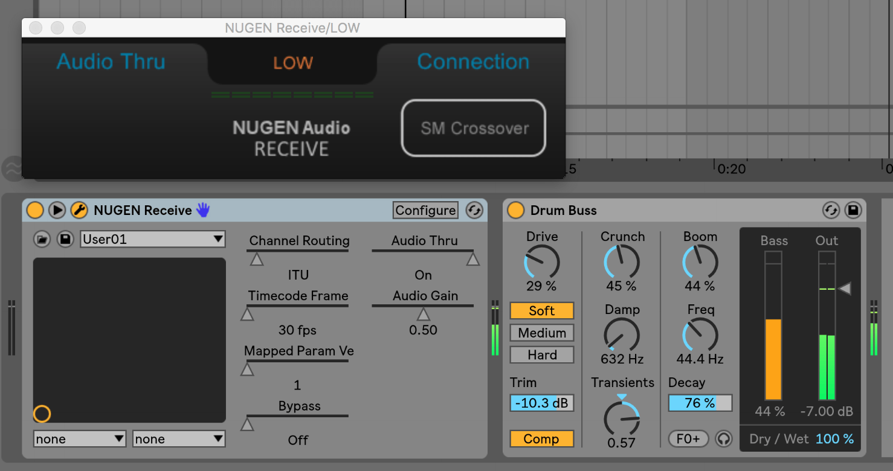
Task: Click the blue hand icon on NUGEN Receive
Action: (x=202, y=210)
